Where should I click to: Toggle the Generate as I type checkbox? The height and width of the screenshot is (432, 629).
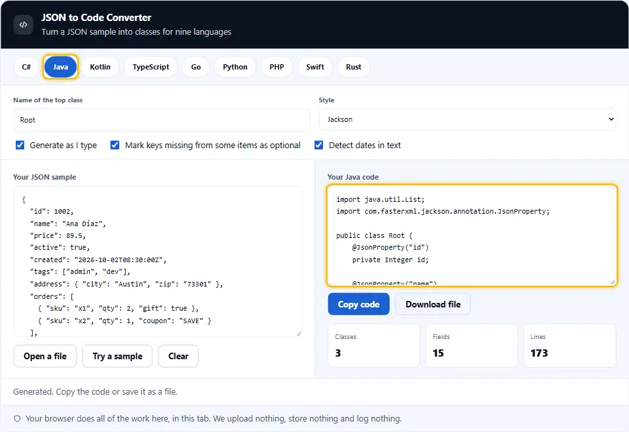point(20,145)
